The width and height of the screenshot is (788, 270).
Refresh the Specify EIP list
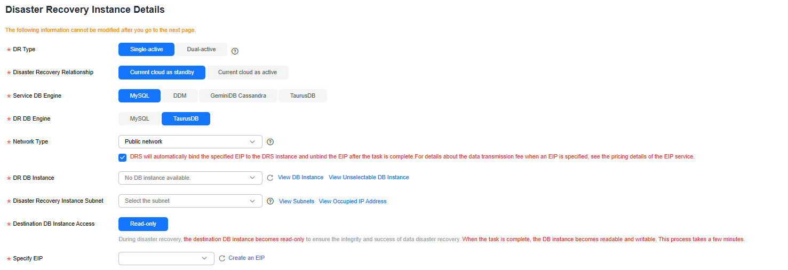(x=222, y=258)
